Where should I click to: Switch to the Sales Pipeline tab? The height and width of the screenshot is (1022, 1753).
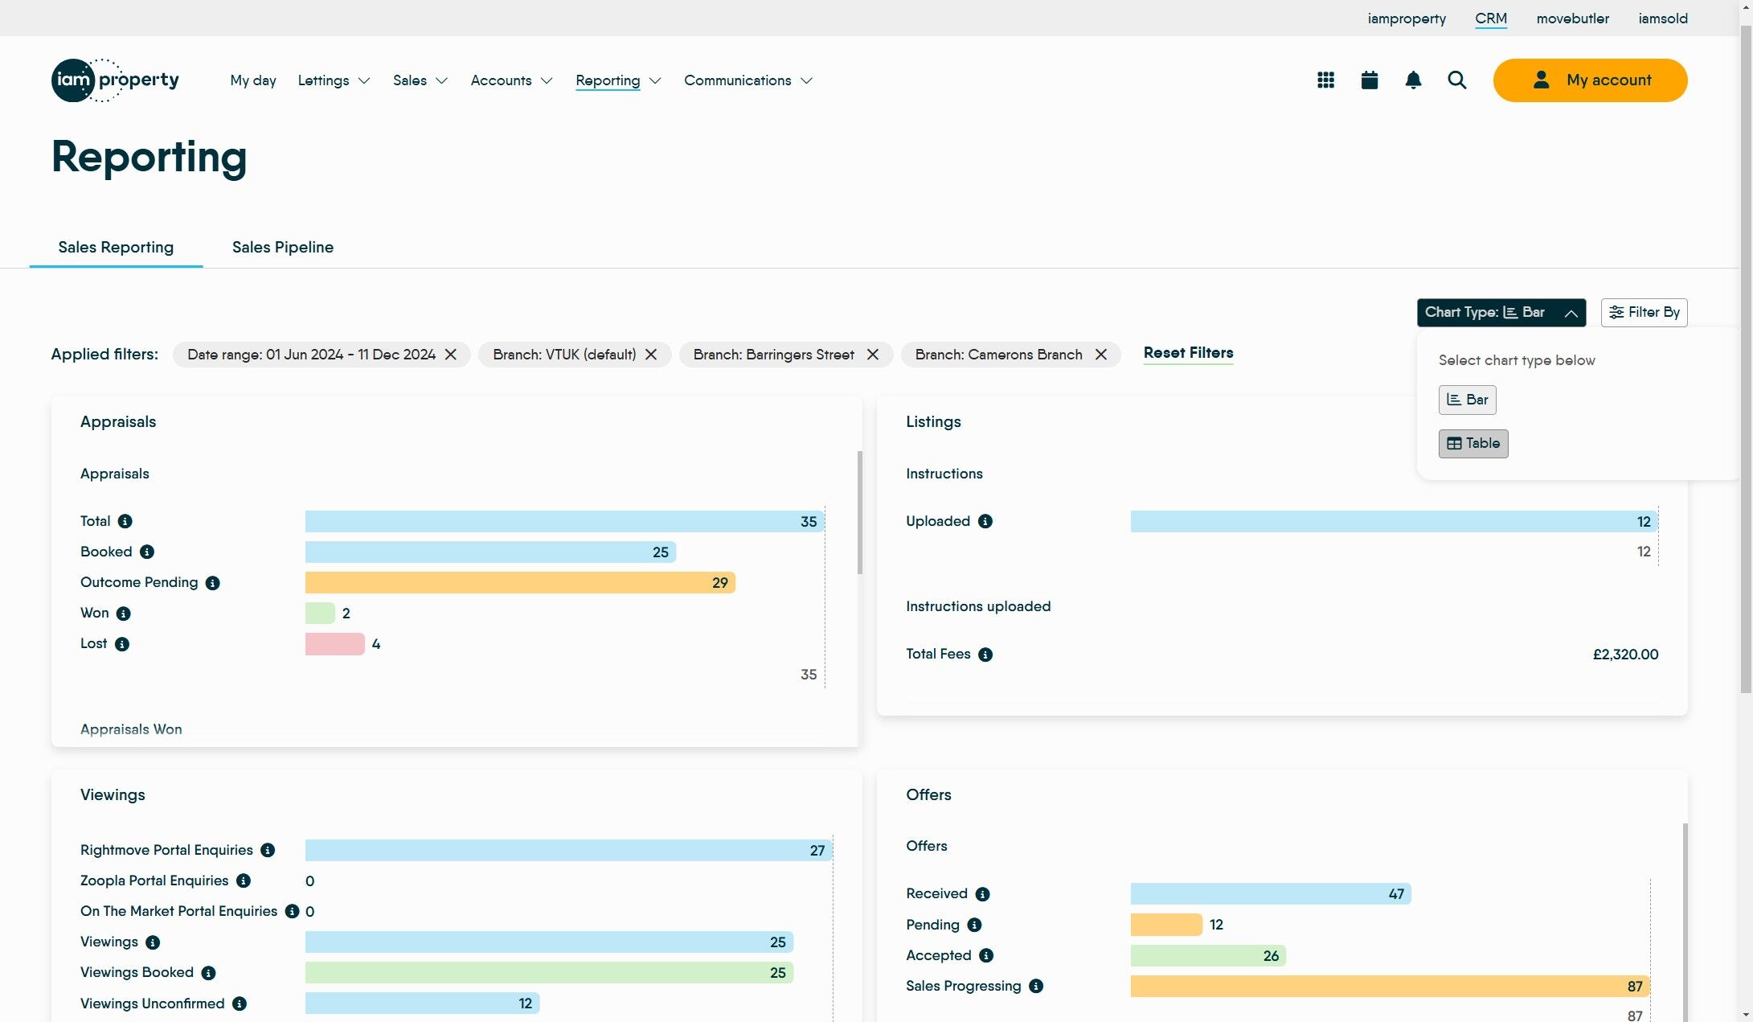point(282,248)
